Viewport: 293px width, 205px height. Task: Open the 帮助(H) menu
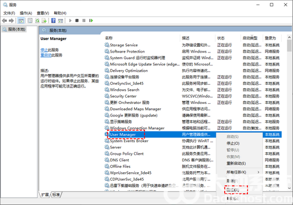tap(60, 13)
